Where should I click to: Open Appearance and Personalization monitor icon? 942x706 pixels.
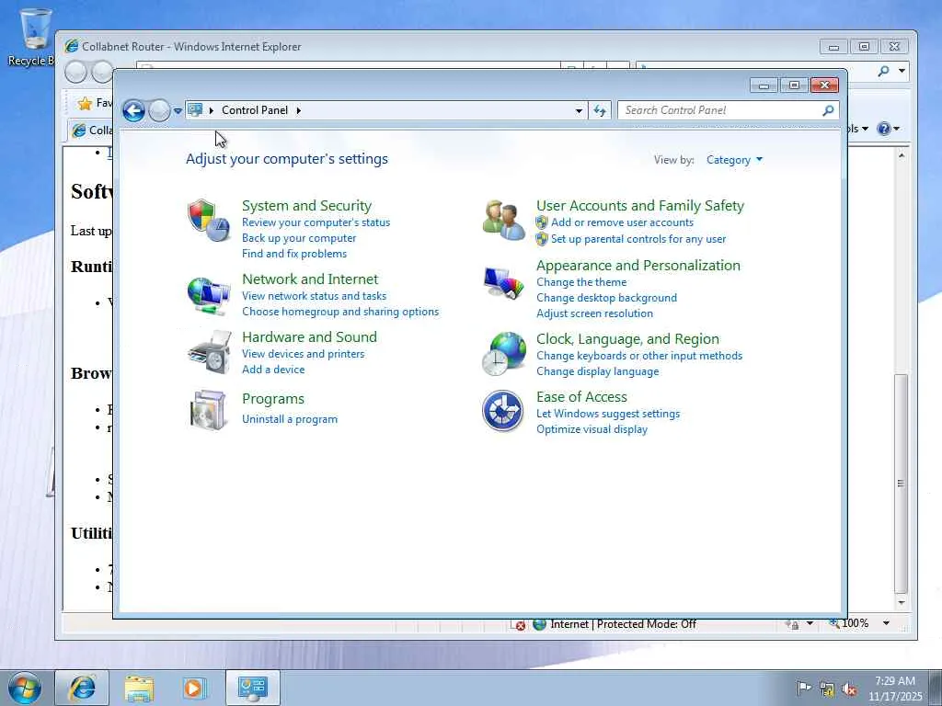coord(503,282)
